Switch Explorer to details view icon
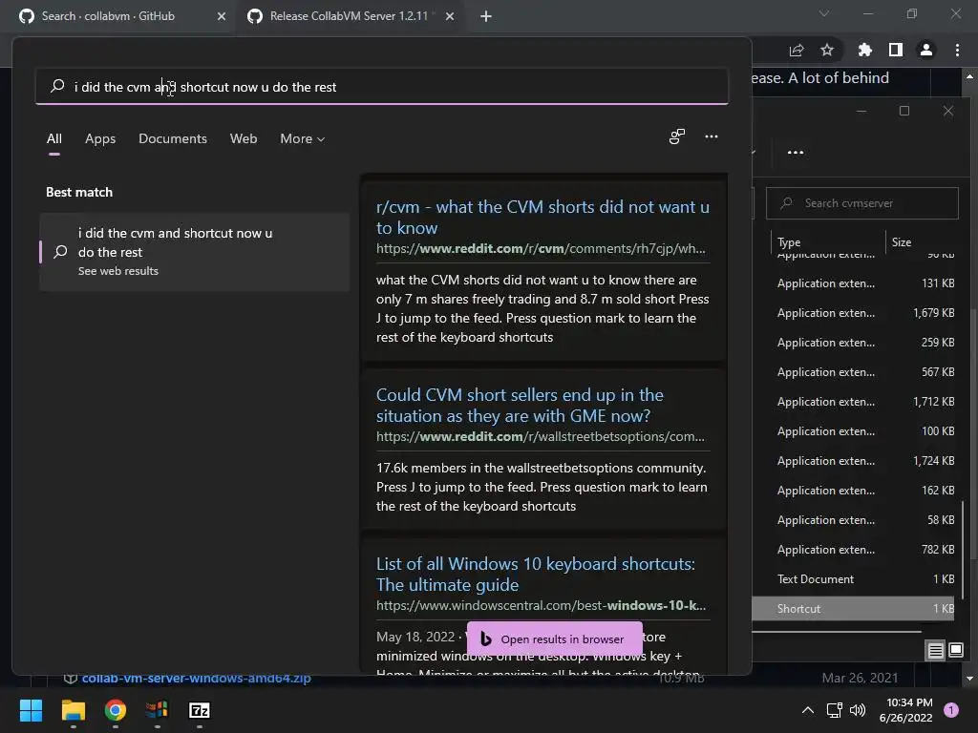Image resolution: width=978 pixels, height=733 pixels. (936, 651)
